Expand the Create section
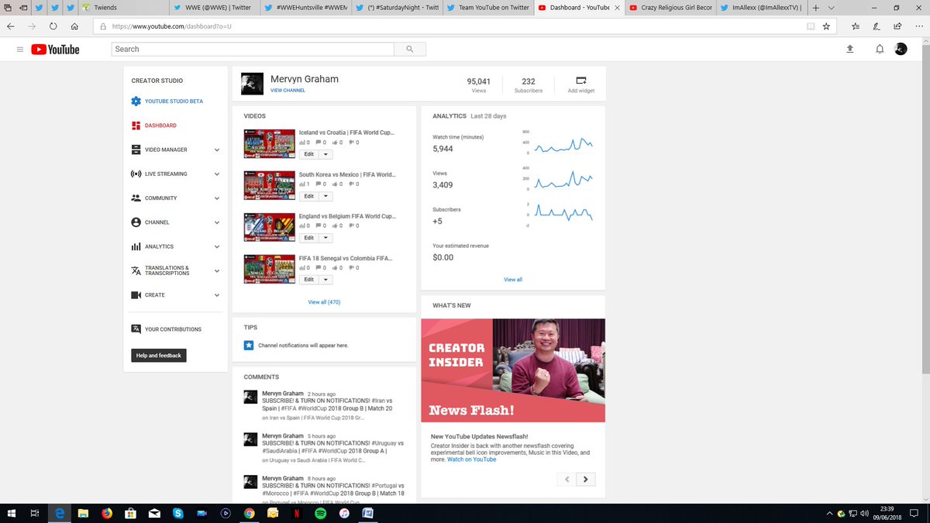 tap(217, 295)
